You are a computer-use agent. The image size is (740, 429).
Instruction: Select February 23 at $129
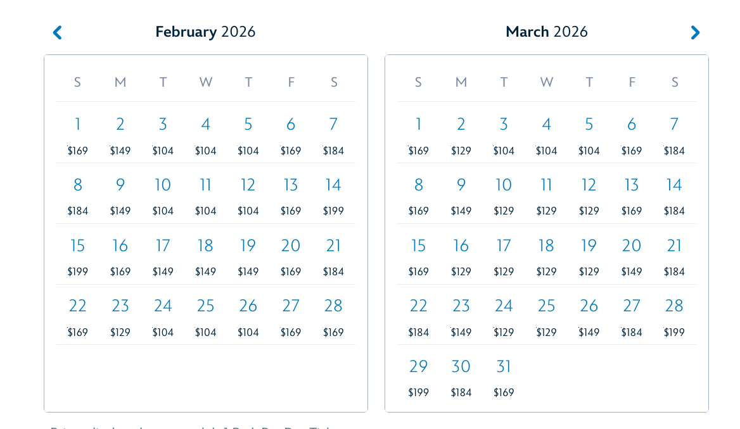click(120, 315)
